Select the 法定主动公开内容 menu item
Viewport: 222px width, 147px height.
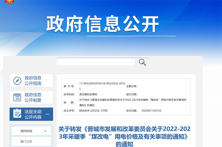tap(31, 114)
